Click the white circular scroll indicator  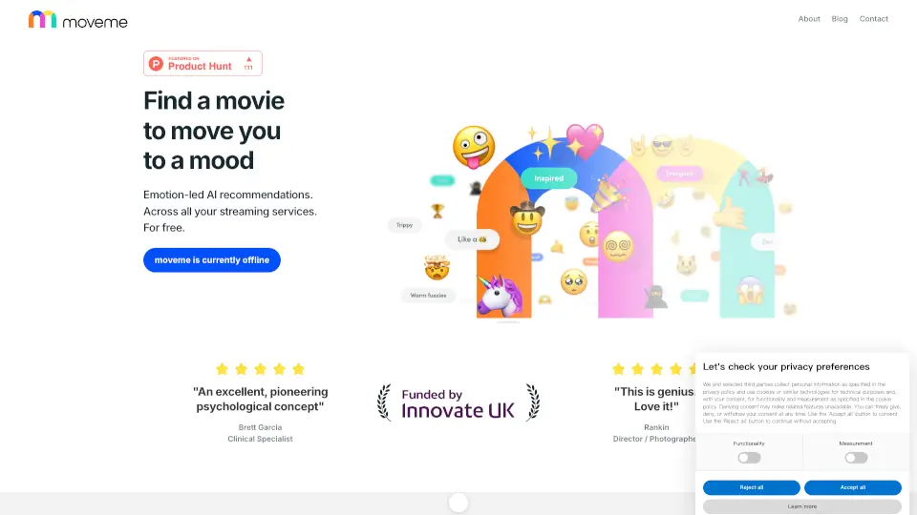pyautogui.click(x=458, y=503)
